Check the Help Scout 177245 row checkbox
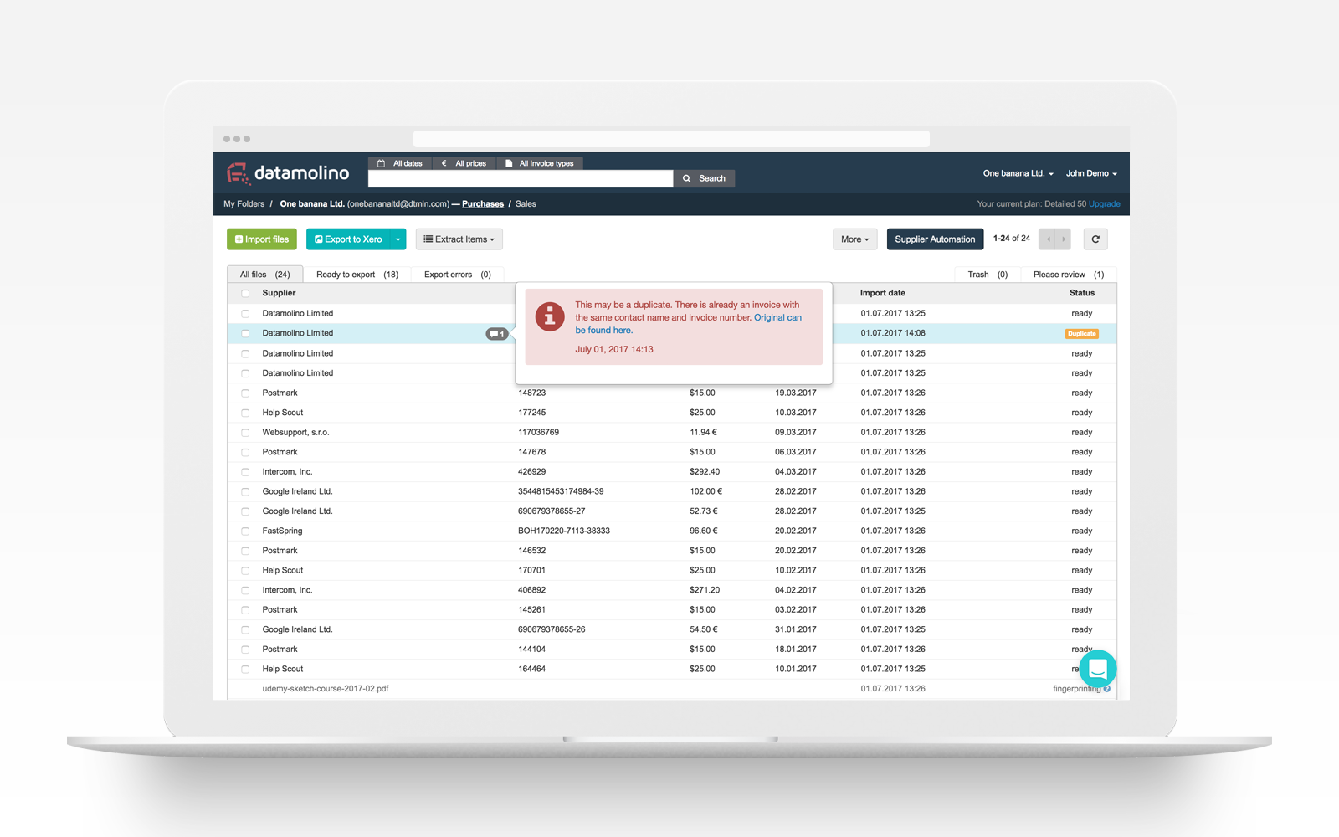Screen dimensions: 1339x837 click(245, 413)
